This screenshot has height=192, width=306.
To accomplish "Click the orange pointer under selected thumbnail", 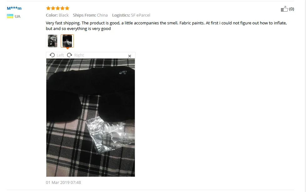I will click(x=67, y=48).
